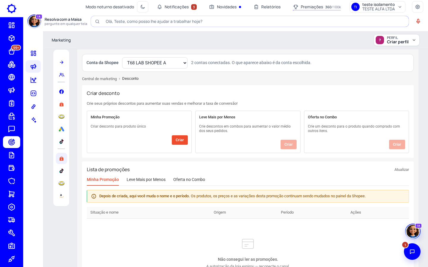
Task: Open the products cube icon in the blue sidebar
Action: pyautogui.click(x=12, y=38)
